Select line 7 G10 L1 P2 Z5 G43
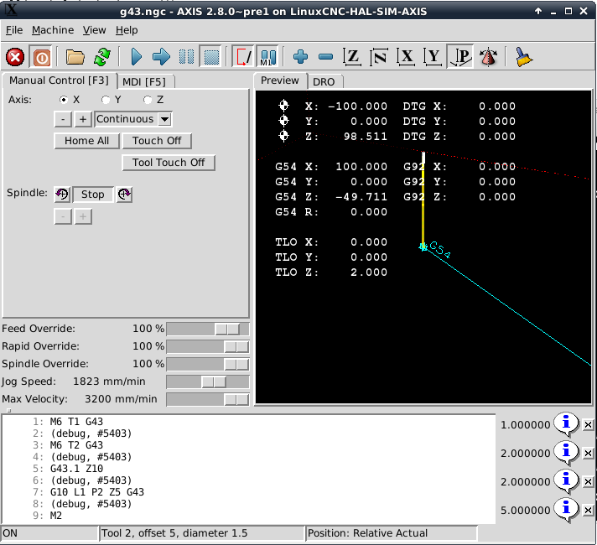 tap(96, 492)
